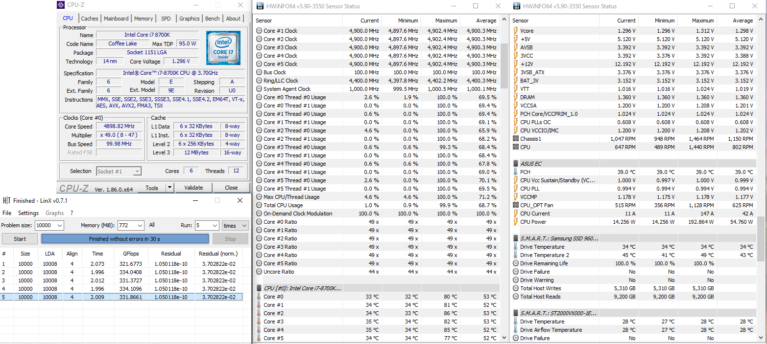Click the icon beside Ring/LLC Clock

point(259,81)
